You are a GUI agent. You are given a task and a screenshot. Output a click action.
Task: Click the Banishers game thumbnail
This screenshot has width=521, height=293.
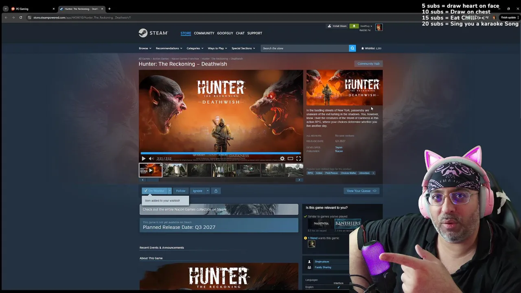click(x=348, y=223)
